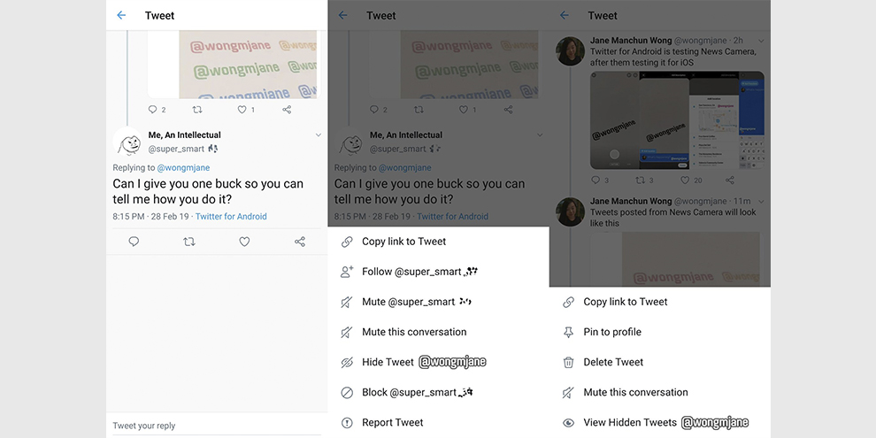The width and height of the screenshot is (876, 438).
Task: Choose 'View Hidden Tweets' menu entry
Action: coord(660,422)
